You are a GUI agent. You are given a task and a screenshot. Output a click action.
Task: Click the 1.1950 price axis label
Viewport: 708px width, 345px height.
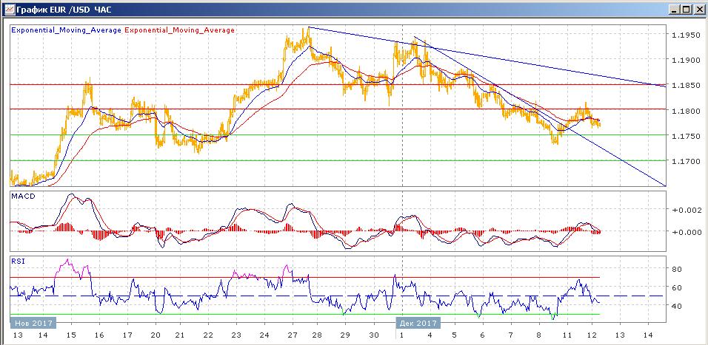(685, 35)
